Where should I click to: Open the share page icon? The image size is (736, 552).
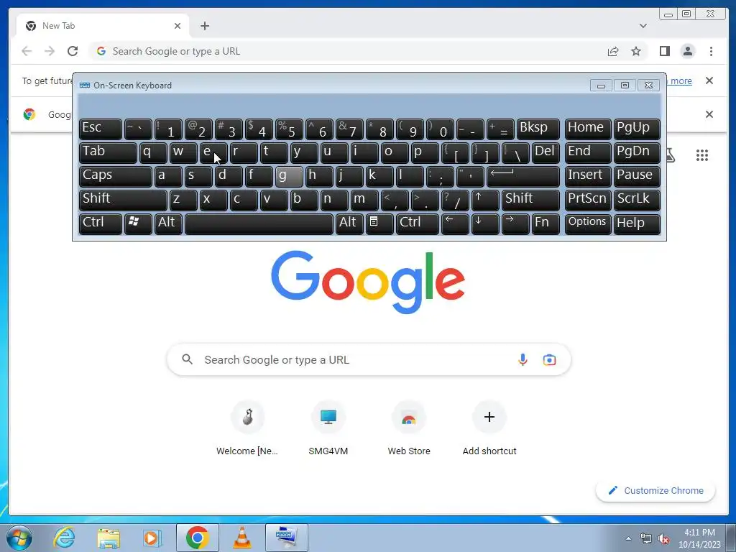click(x=612, y=51)
